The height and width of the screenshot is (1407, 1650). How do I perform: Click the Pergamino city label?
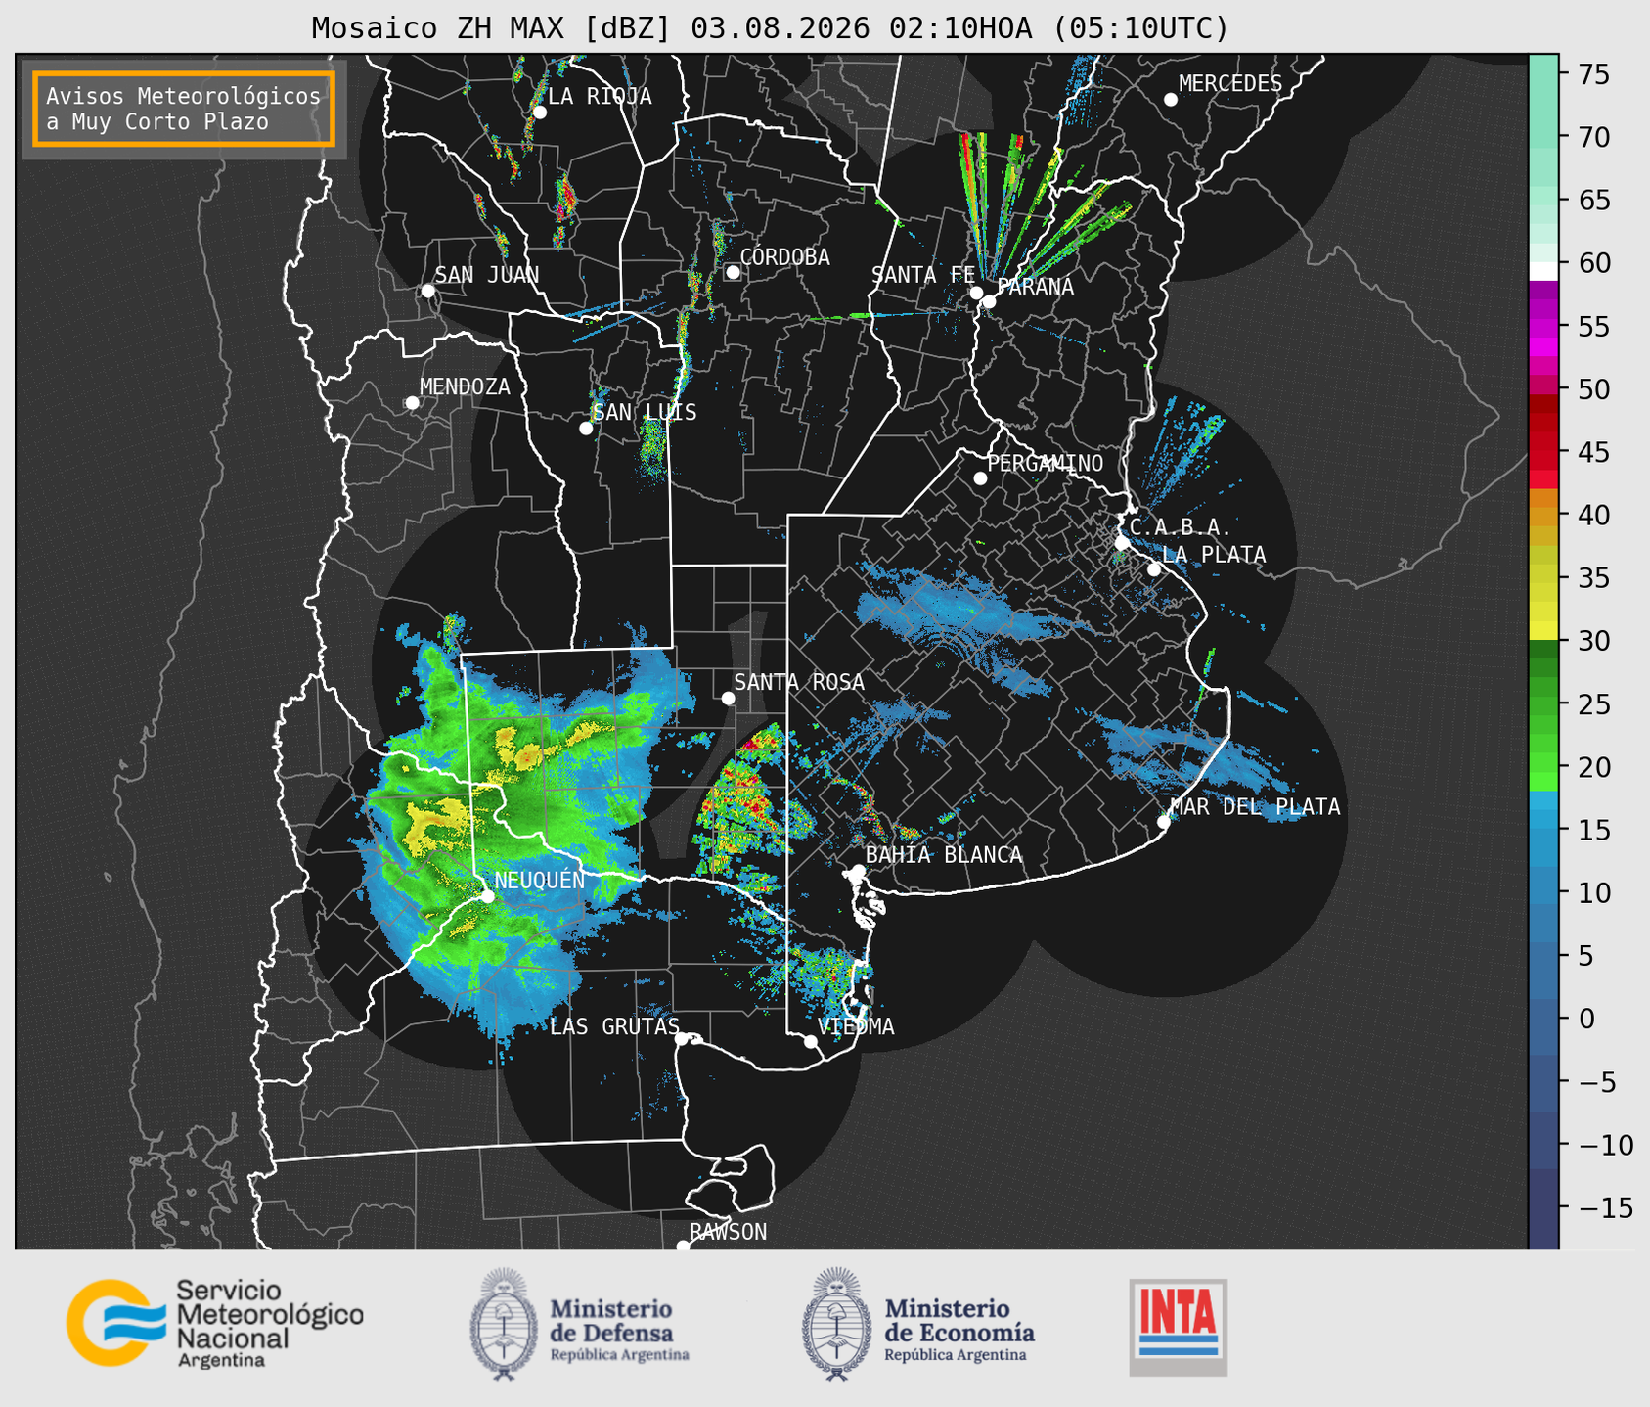click(x=1046, y=463)
